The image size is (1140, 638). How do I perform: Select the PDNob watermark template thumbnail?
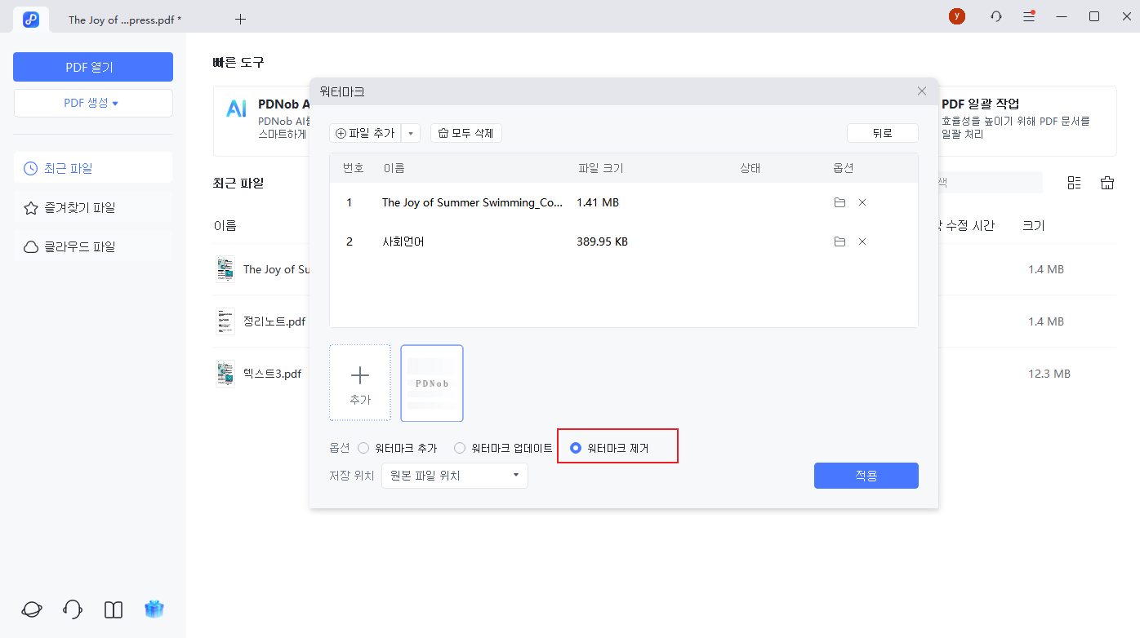[x=431, y=383]
